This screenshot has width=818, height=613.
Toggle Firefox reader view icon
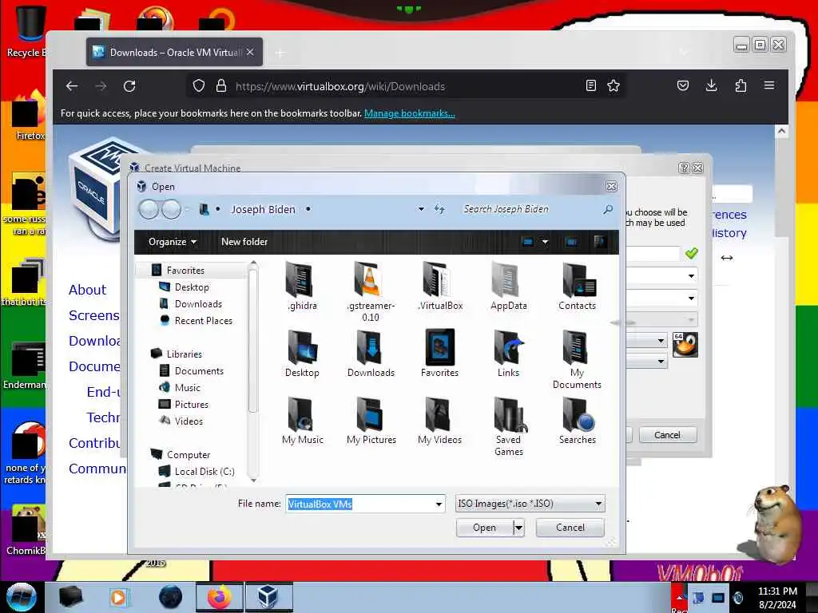[x=590, y=86]
